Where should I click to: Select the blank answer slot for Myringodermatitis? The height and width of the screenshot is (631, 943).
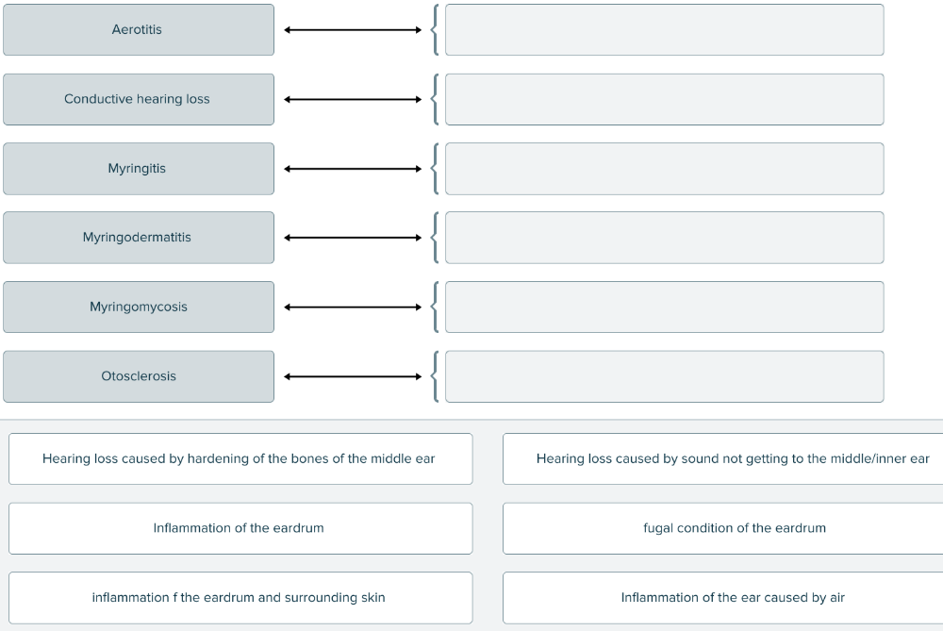pyautogui.click(x=664, y=238)
